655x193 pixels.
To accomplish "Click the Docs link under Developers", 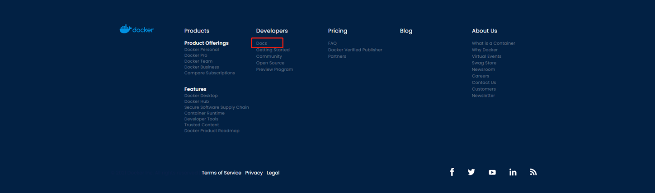I will tap(262, 43).
